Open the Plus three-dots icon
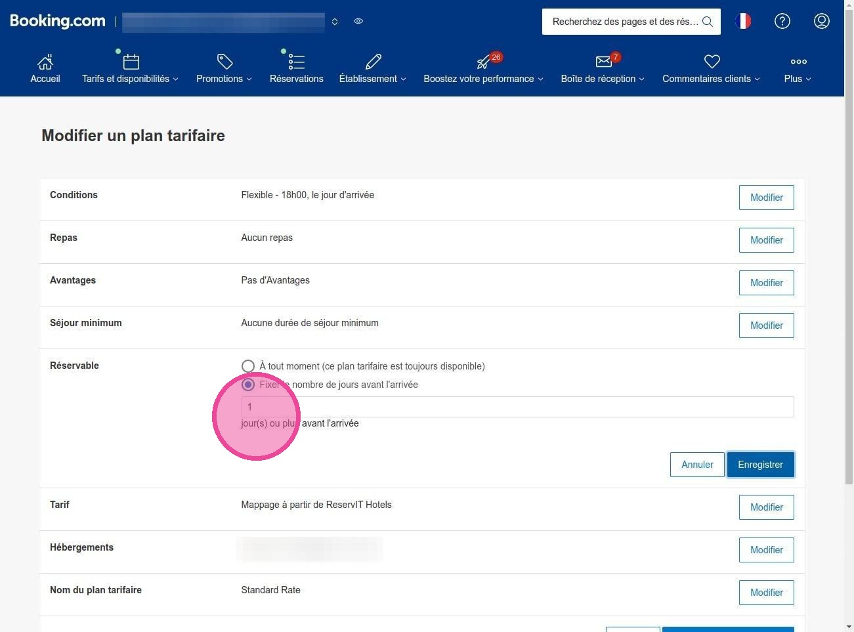The image size is (854, 632). [798, 62]
